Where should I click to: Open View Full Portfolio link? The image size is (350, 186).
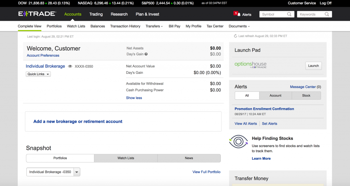[x=206, y=172]
